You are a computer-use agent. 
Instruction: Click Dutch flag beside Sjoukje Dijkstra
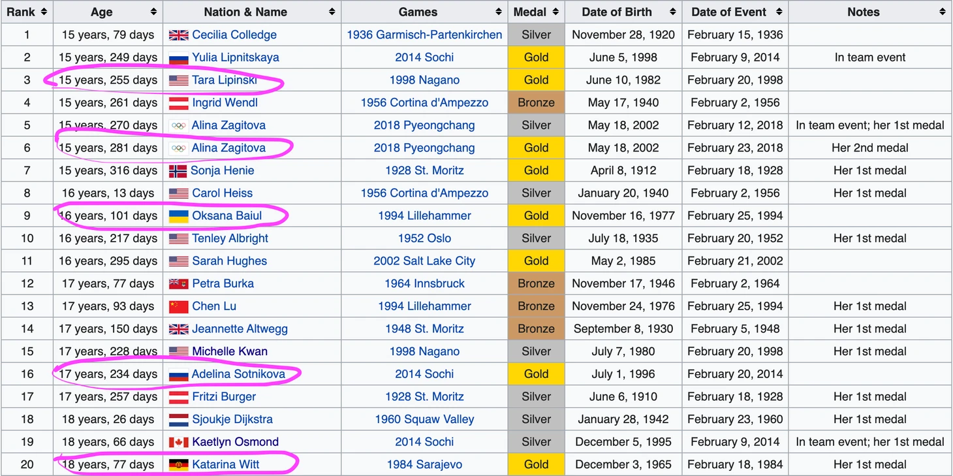(x=178, y=419)
